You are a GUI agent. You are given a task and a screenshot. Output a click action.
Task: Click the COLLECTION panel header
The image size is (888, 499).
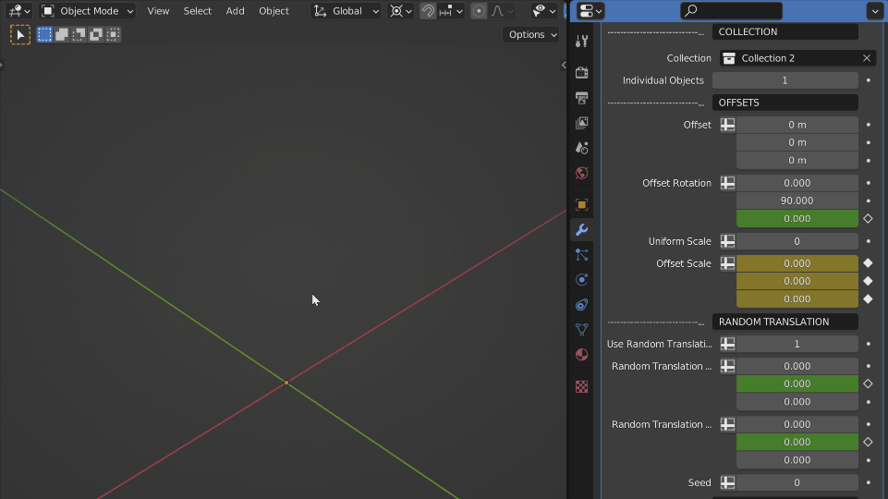pyautogui.click(x=785, y=31)
